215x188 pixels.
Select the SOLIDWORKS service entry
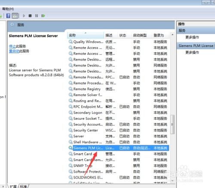pos(118,177)
